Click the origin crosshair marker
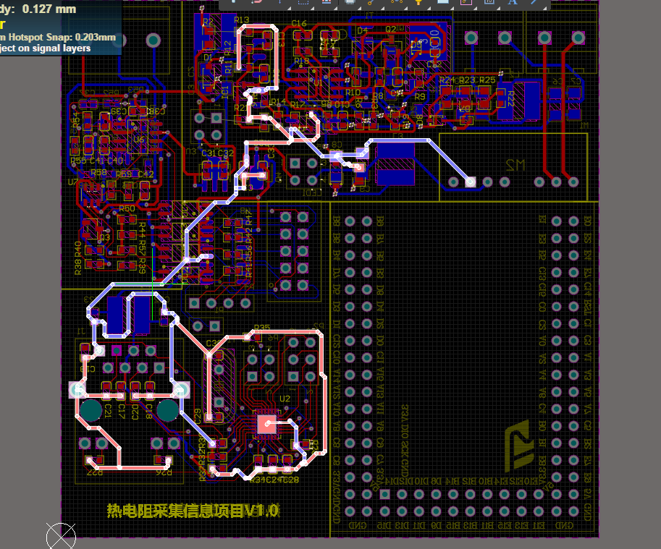 [62, 535]
